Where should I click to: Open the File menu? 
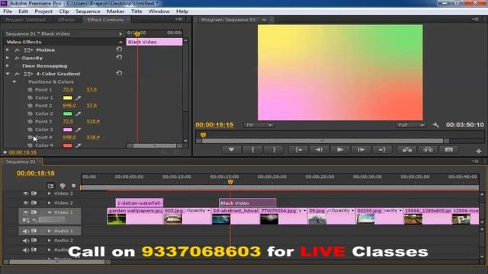(x=8, y=11)
